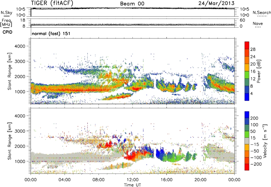The height and width of the screenshot is (187, 271).
Task: Click the date "24/Mar/2013"
Action: click(216, 3)
